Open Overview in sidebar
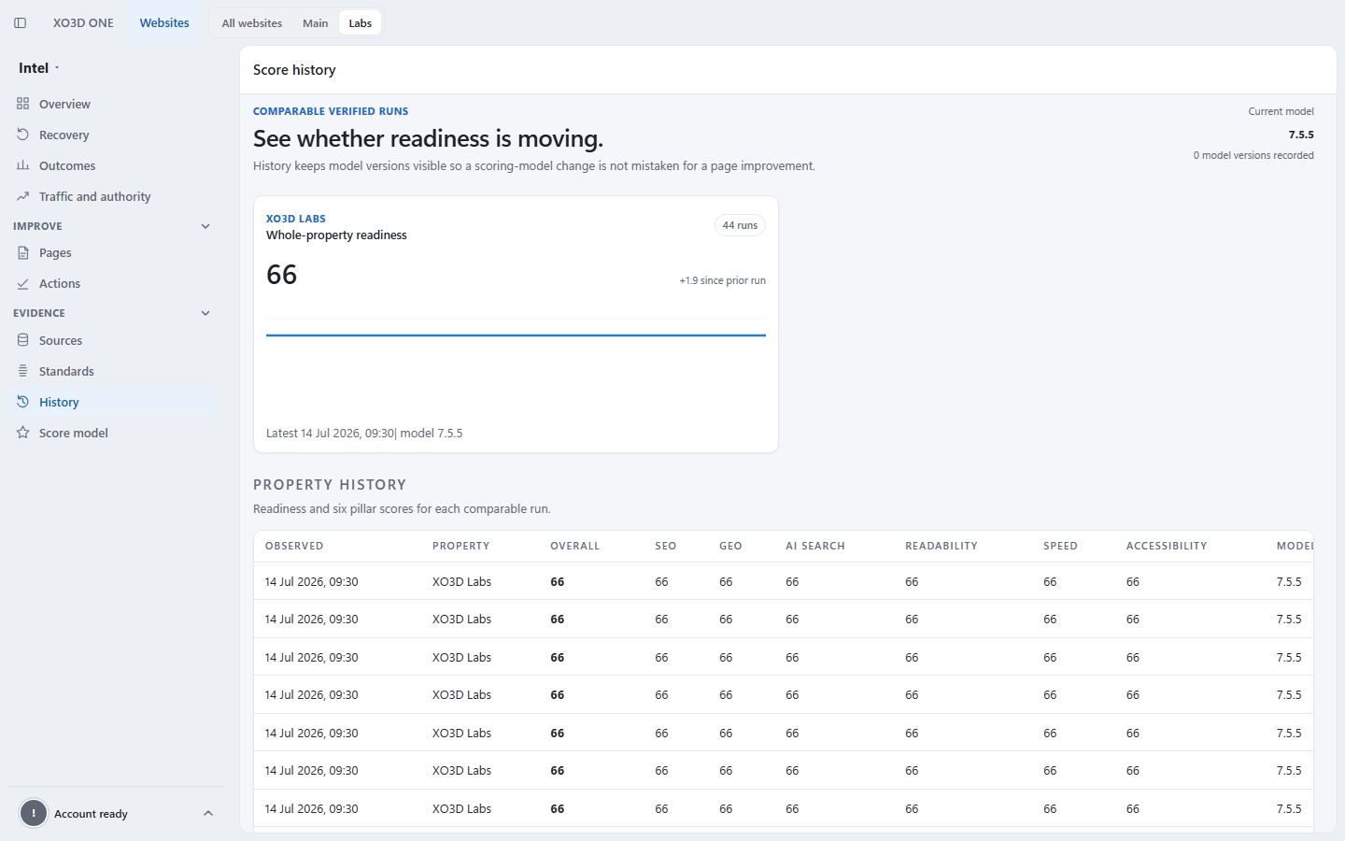 click(x=112, y=104)
